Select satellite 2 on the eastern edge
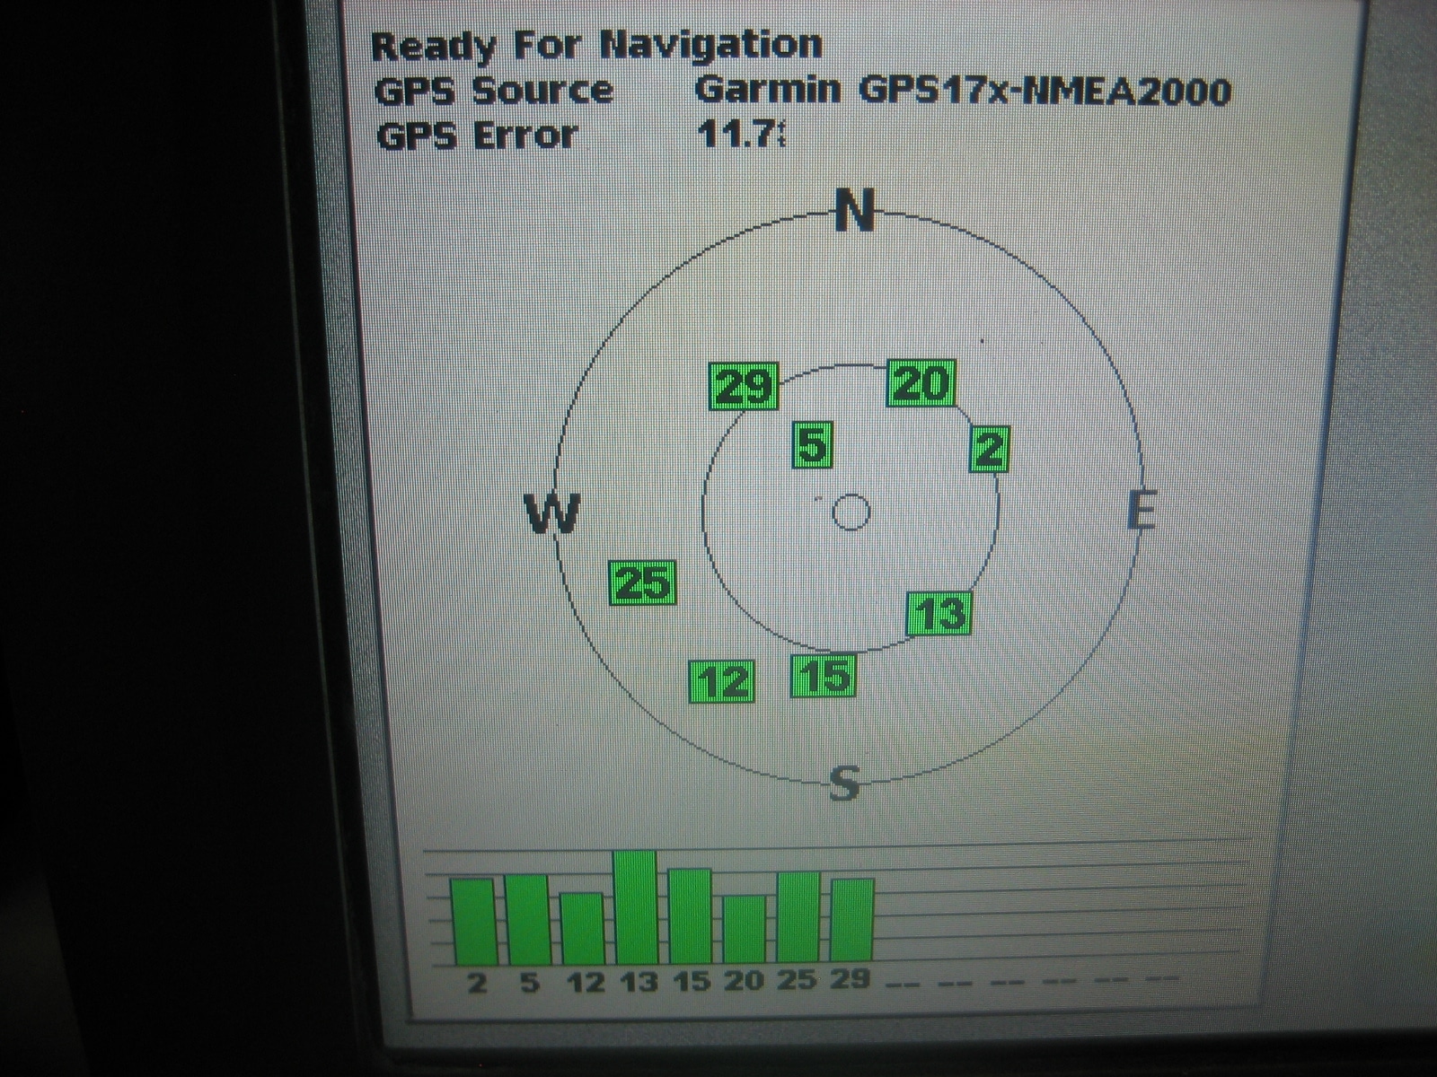 tap(989, 449)
